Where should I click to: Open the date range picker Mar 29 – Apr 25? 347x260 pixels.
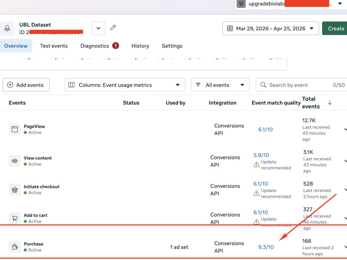coord(270,28)
